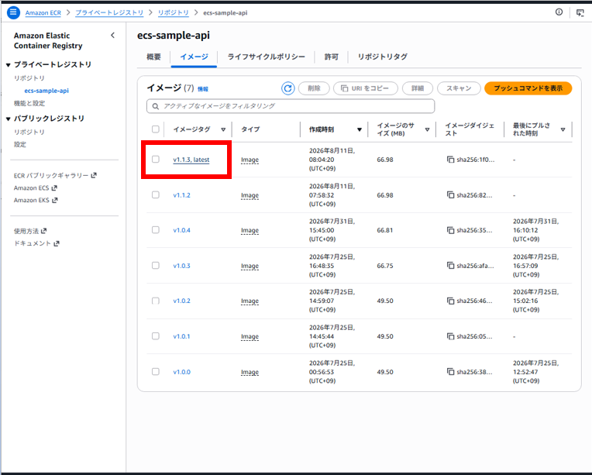
Task: Go to リポジトリ breadcrumb link
Action: click(x=173, y=13)
